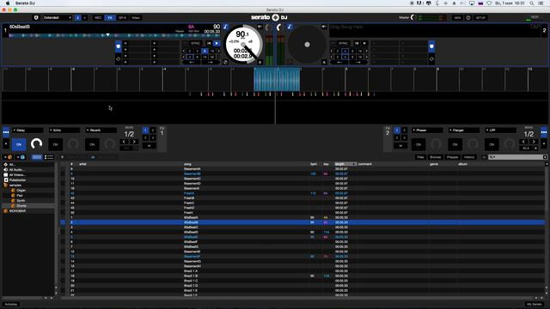
Task: Open the Browse panel tab
Action: (436, 157)
